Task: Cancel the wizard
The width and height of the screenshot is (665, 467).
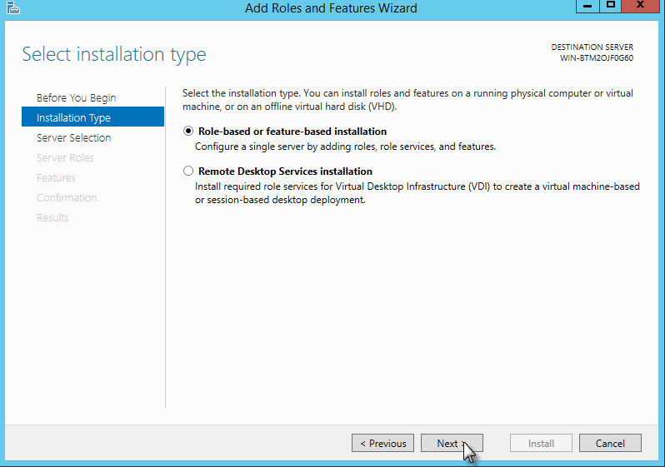Action: pos(610,444)
